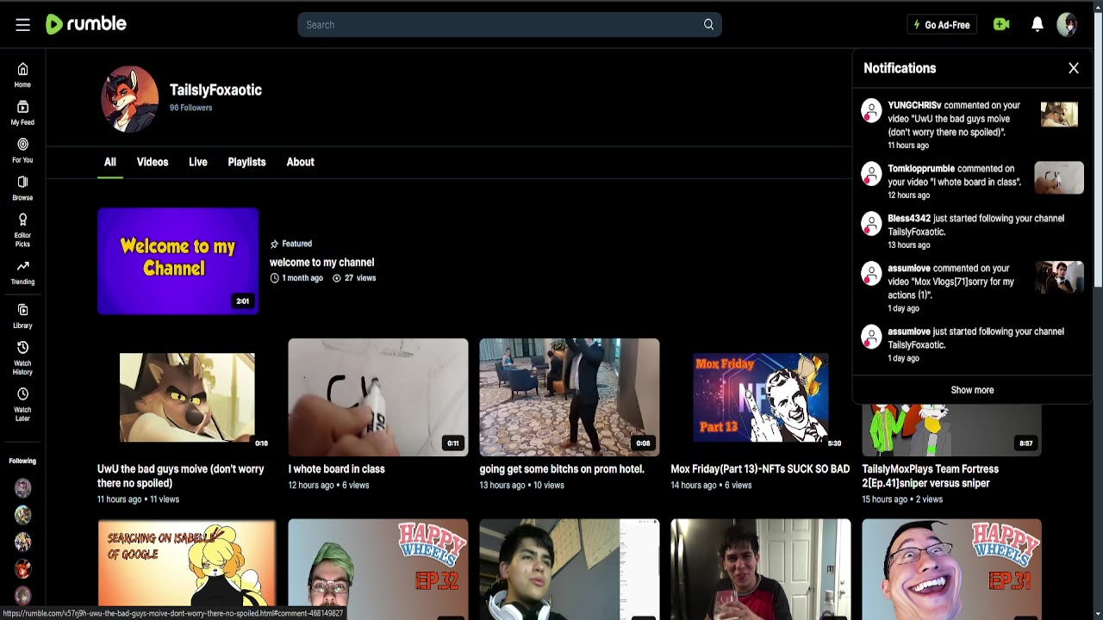Open Watch History in sidebar
Image resolution: width=1103 pixels, height=620 pixels.
pos(22,358)
